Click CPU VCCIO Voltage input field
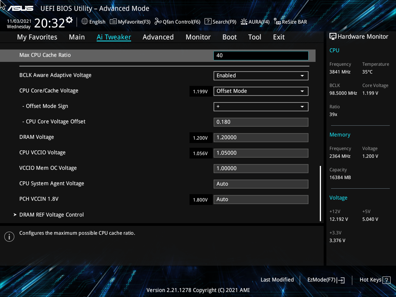 (x=261, y=153)
